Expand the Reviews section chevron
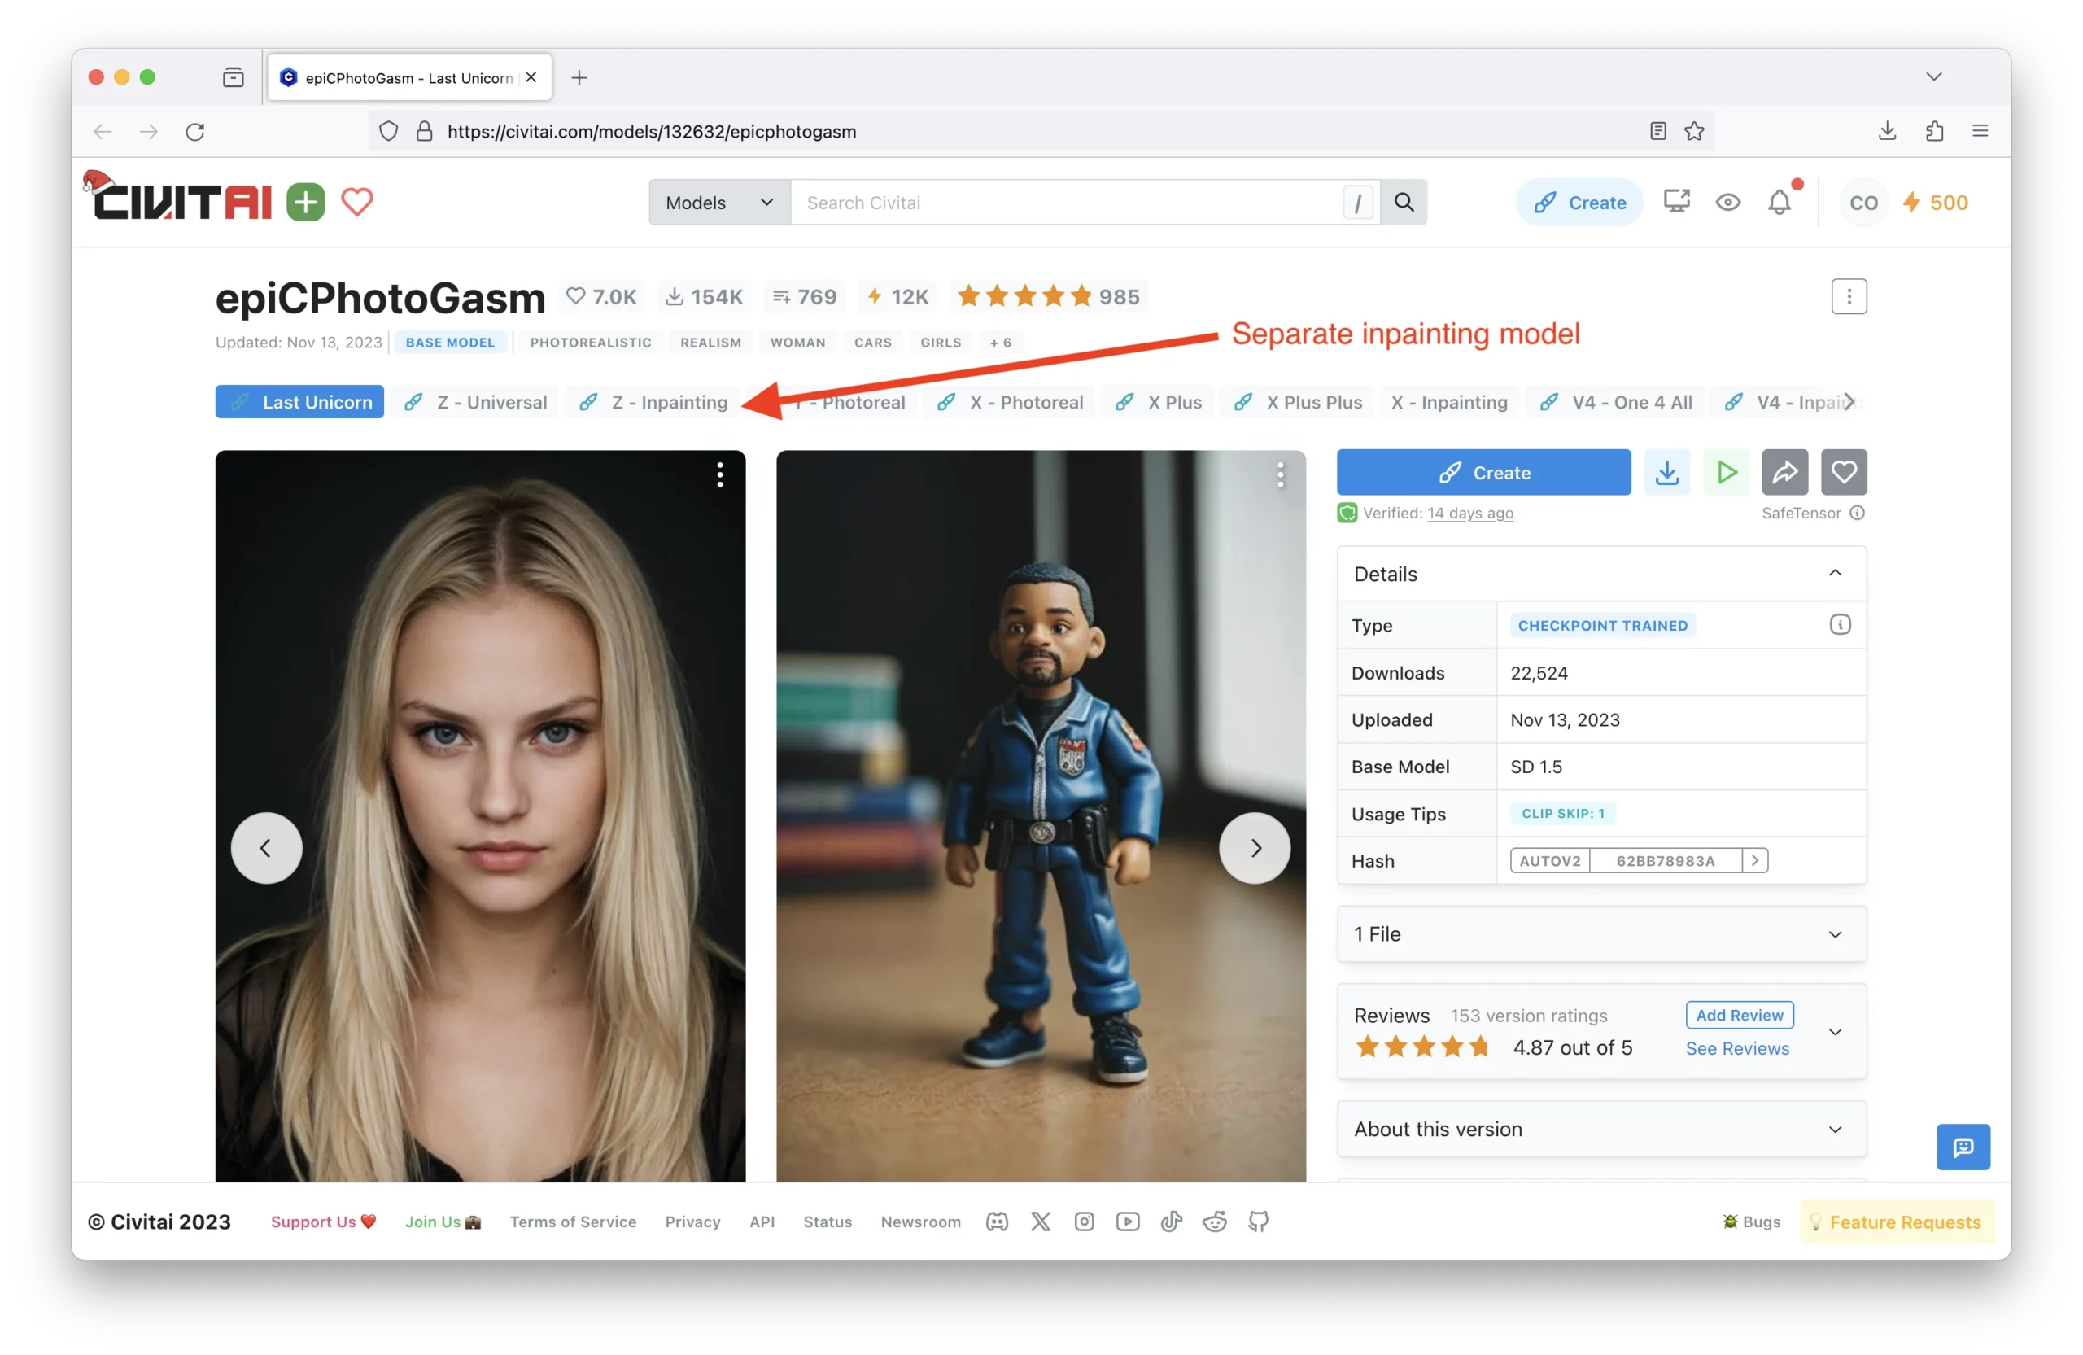 (1836, 1032)
